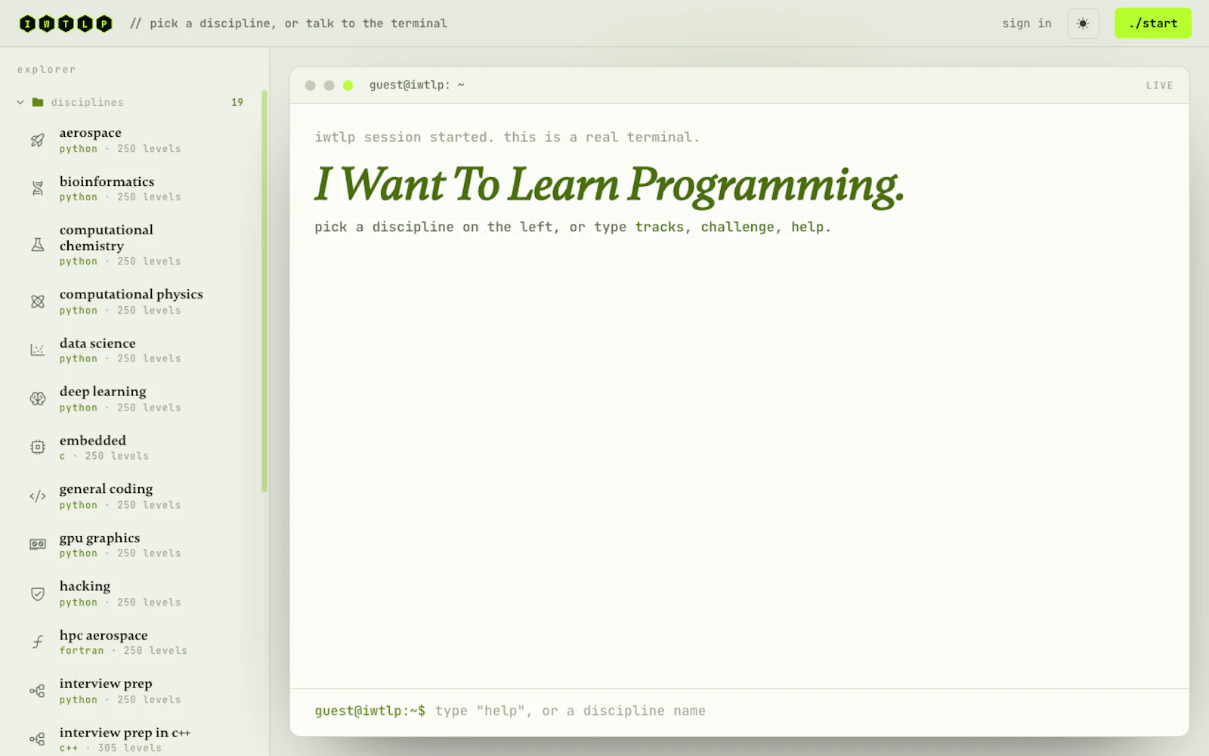Click the LIVE status label

click(x=1159, y=85)
